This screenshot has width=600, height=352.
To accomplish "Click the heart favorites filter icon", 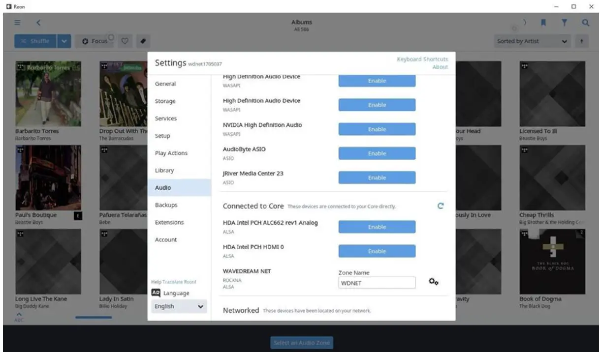I will 125,41.
